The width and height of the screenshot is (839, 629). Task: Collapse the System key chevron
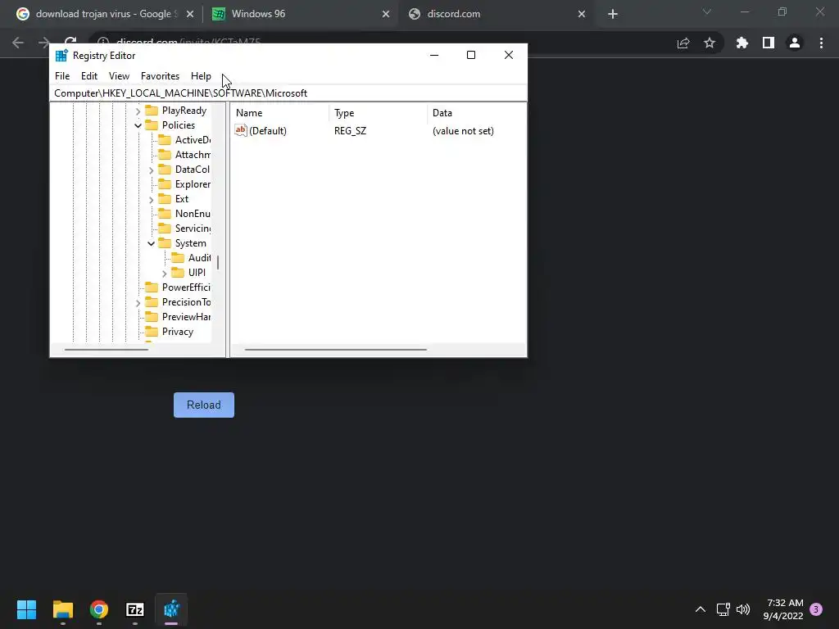click(151, 243)
